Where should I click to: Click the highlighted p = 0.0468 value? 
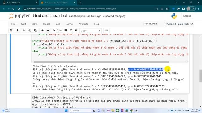146,69
